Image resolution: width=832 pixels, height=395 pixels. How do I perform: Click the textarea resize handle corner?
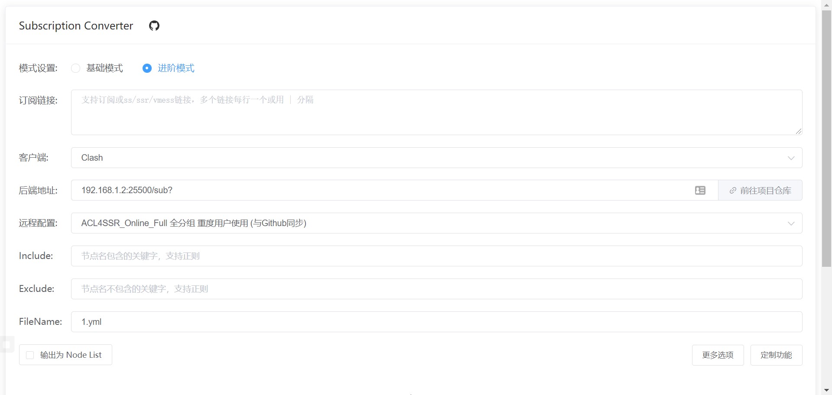[798, 131]
